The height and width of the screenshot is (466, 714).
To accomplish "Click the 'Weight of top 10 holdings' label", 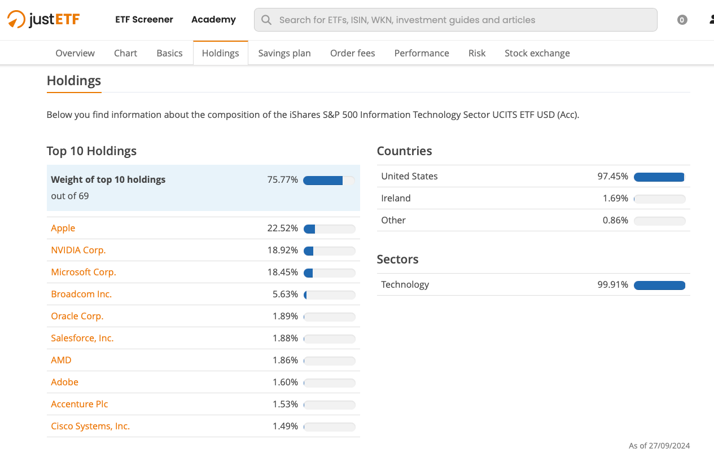I will coord(108,179).
